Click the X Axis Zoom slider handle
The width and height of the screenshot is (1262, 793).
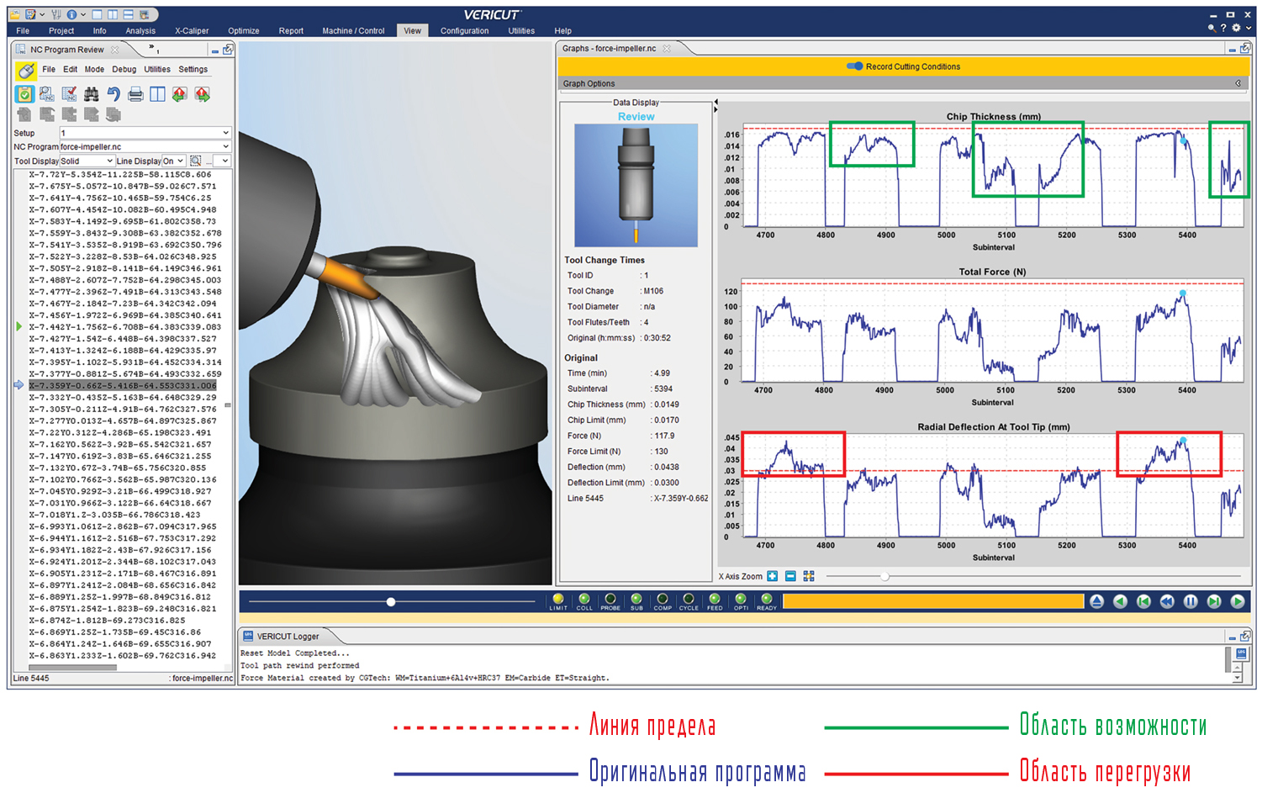click(884, 576)
